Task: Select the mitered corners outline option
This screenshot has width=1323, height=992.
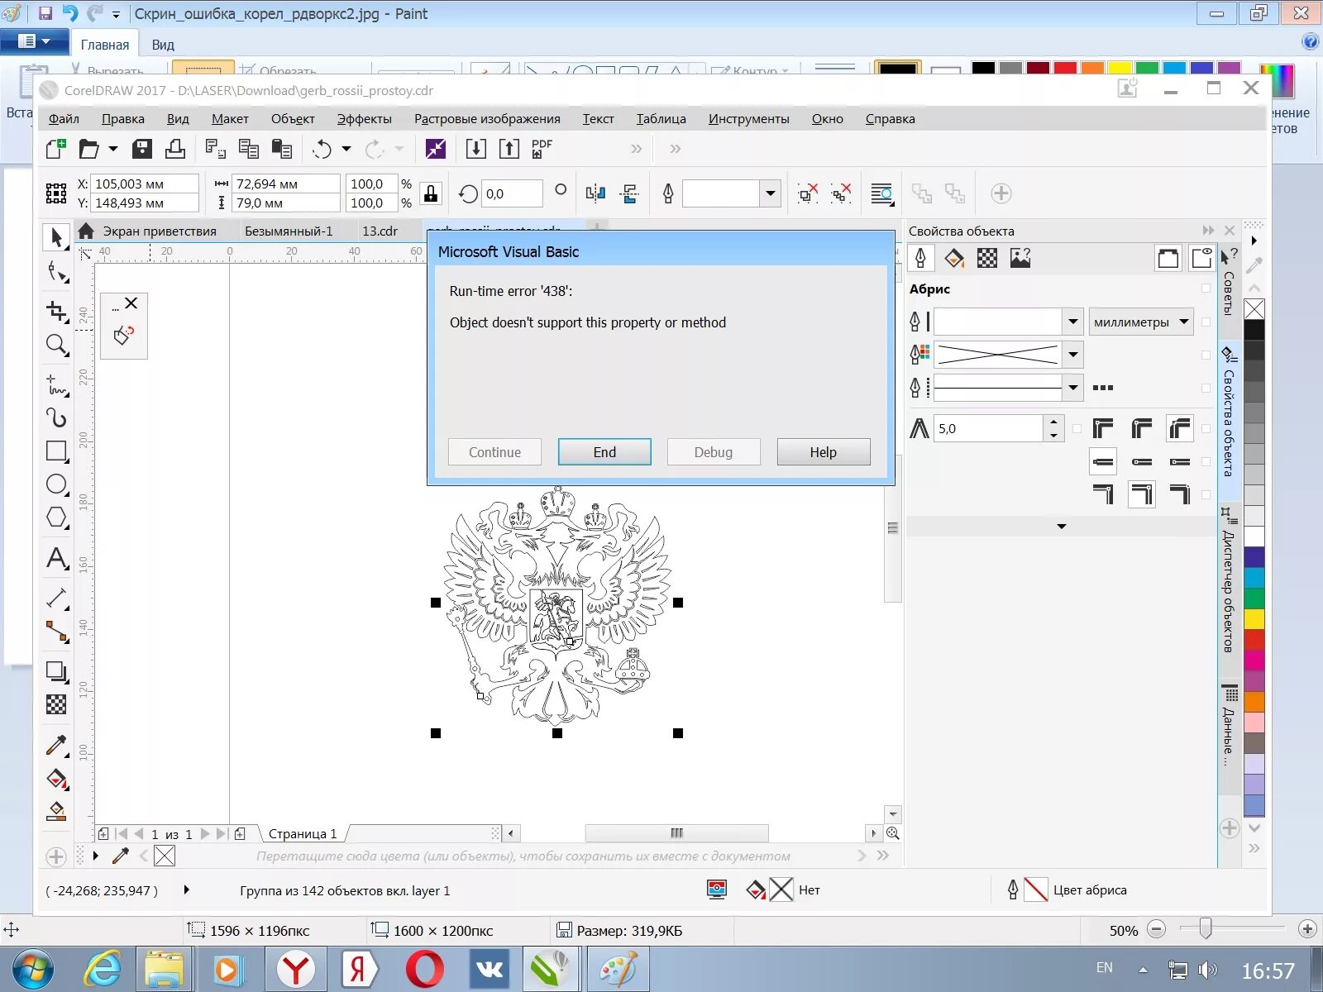Action: (x=1103, y=428)
